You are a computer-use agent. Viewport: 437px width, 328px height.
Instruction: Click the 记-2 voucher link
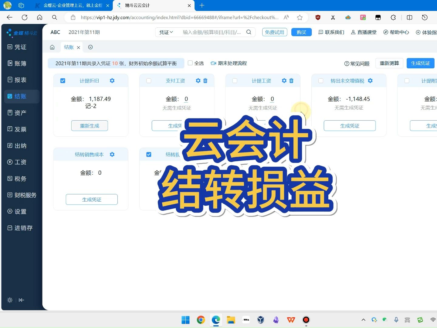[x=91, y=106]
